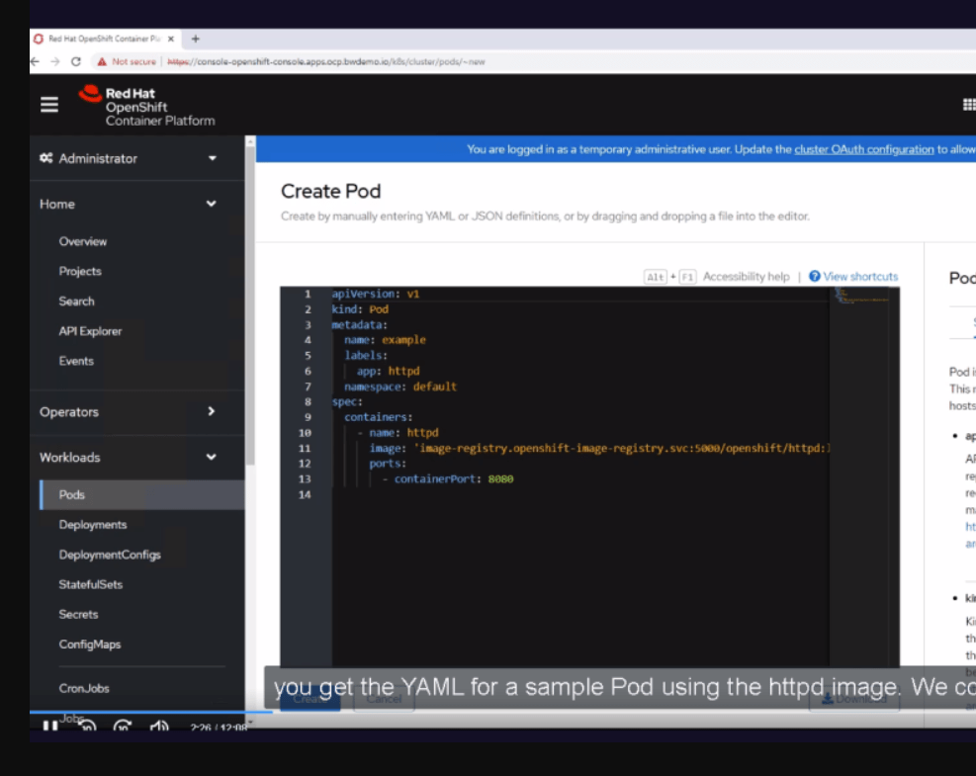The height and width of the screenshot is (776, 976).
Task: Pause the video playback
Action: pos(50,727)
